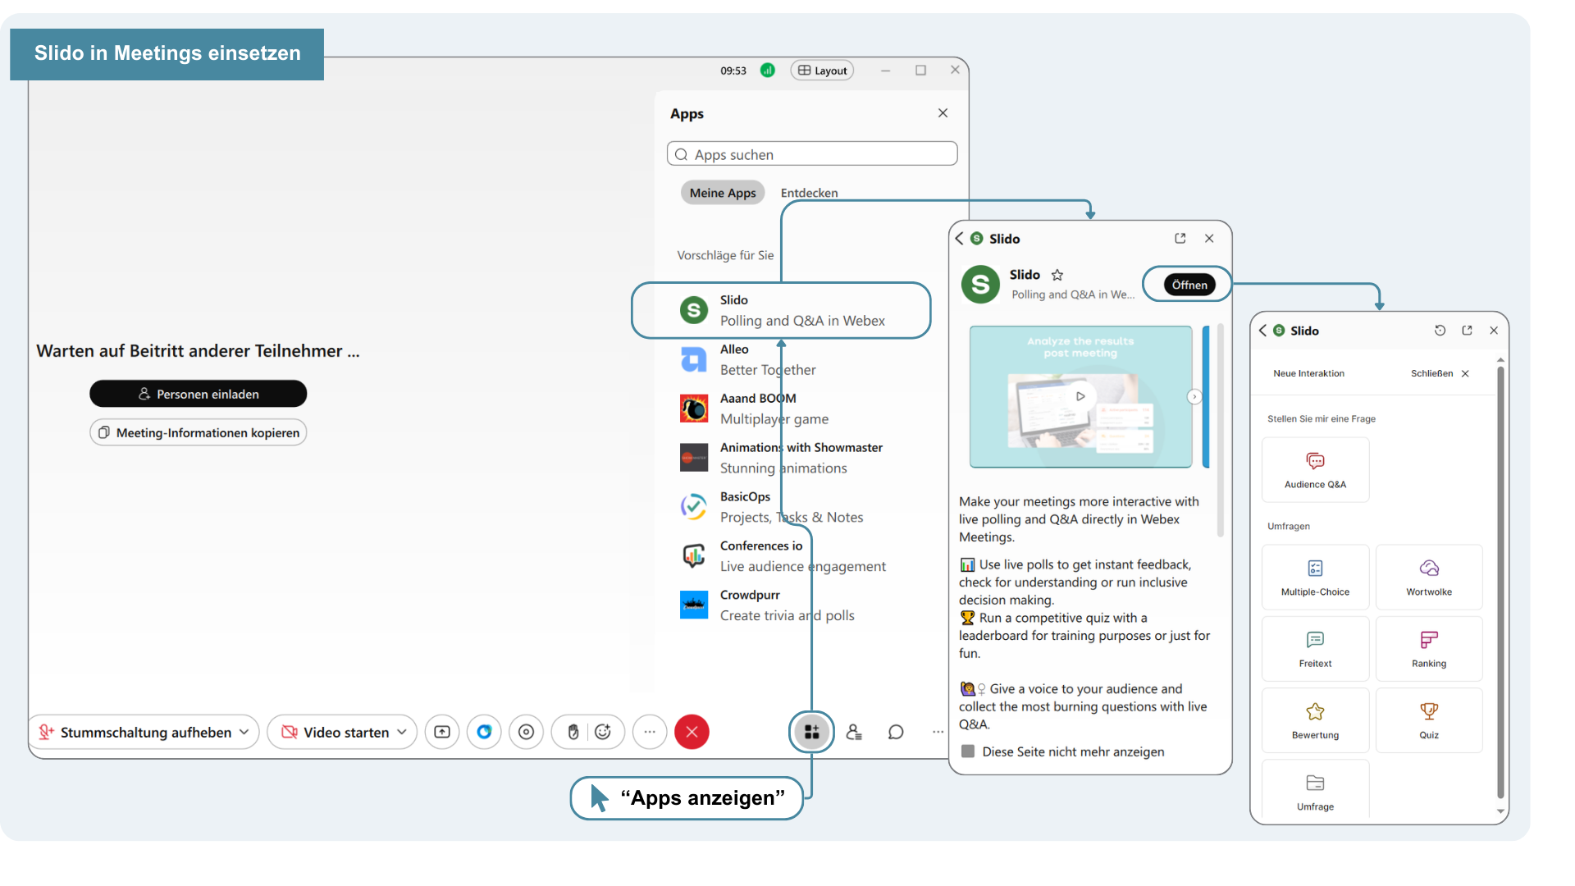Viewport: 1575px width, 886px height.
Task: Select Slido app in suggestions list
Action: pyautogui.click(x=781, y=310)
